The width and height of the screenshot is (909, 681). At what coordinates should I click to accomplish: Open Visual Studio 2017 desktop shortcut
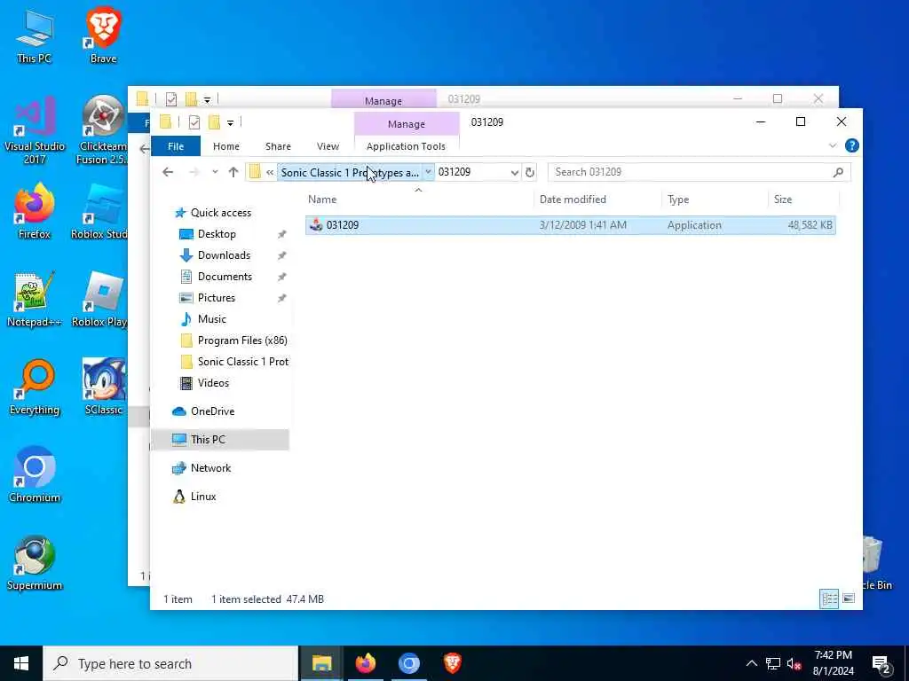35,129
